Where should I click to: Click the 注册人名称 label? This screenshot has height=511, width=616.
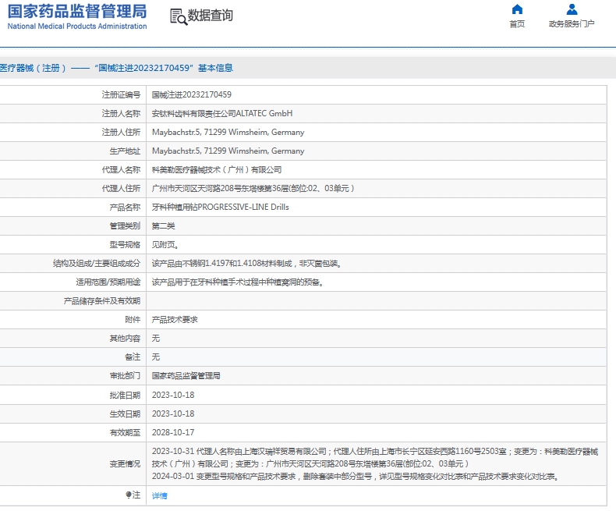click(x=121, y=114)
